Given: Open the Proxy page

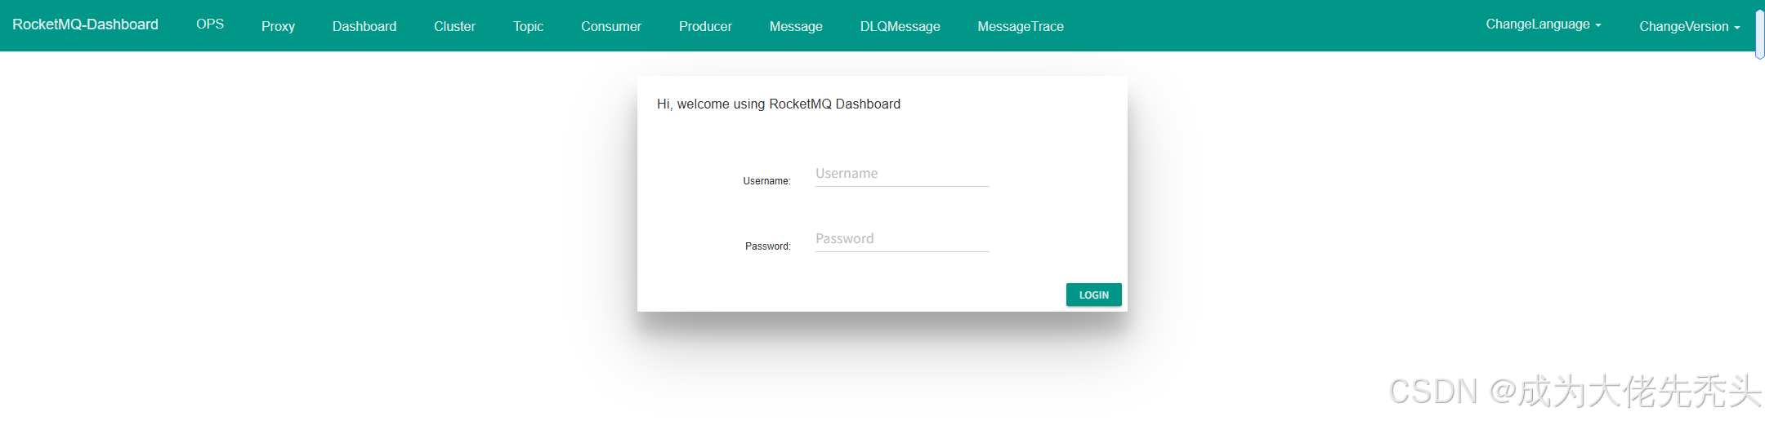Looking at the screenshot, I should 278,26.
